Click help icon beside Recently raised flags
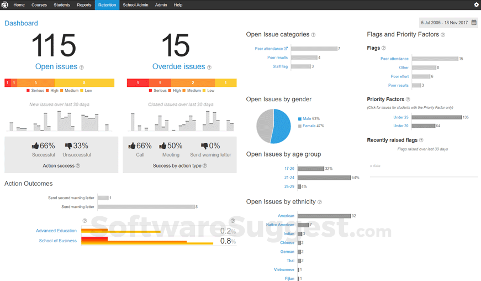481x281 pixels. pos(421,140)
